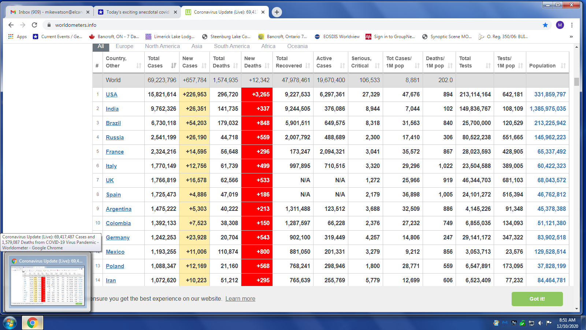
Task: Open the O. Reg. 350/06 bookmark
Action: (x=503, y=37)
